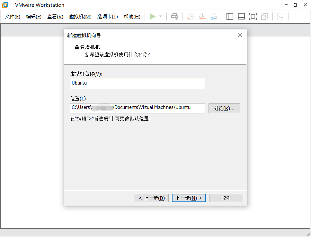Proceed with 下一步(N) button

tap(189, 198)
